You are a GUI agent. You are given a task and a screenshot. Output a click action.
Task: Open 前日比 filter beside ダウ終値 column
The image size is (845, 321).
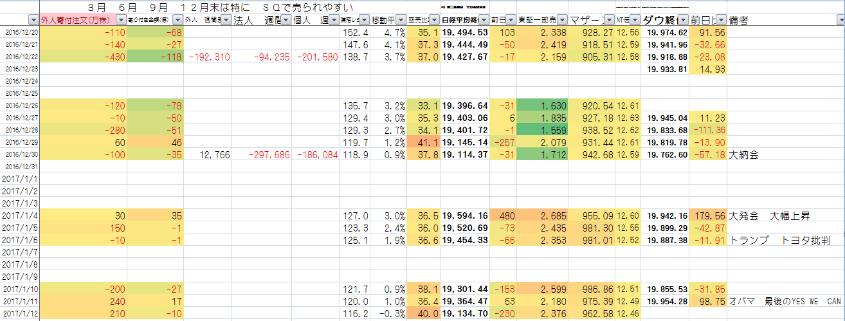click(720, 20)
